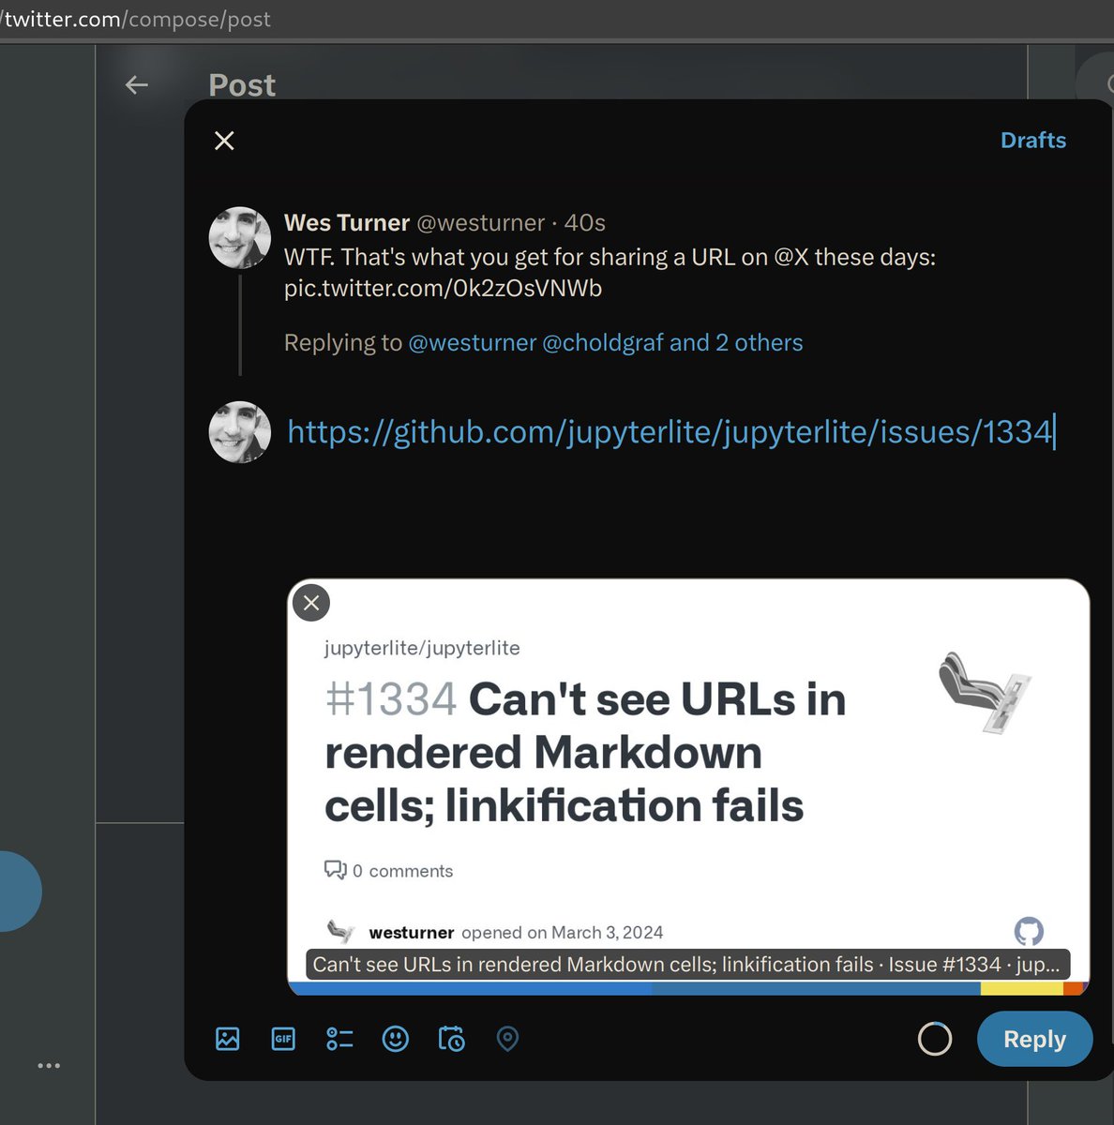Click the Wes Turner display name

[x=347, y=223]
